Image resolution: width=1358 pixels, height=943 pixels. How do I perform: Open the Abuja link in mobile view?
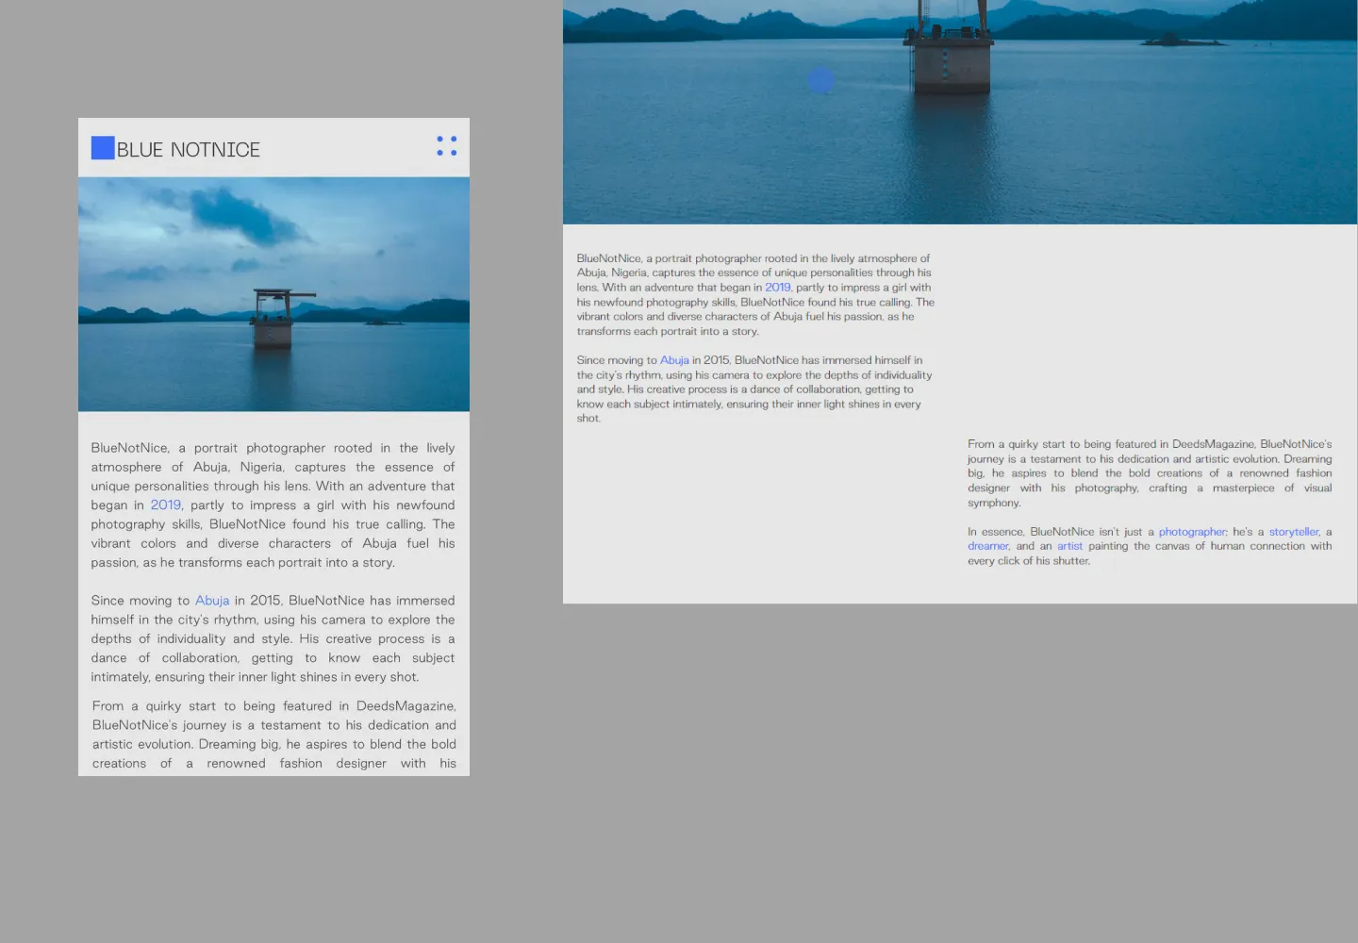click(x=212, y=601)
